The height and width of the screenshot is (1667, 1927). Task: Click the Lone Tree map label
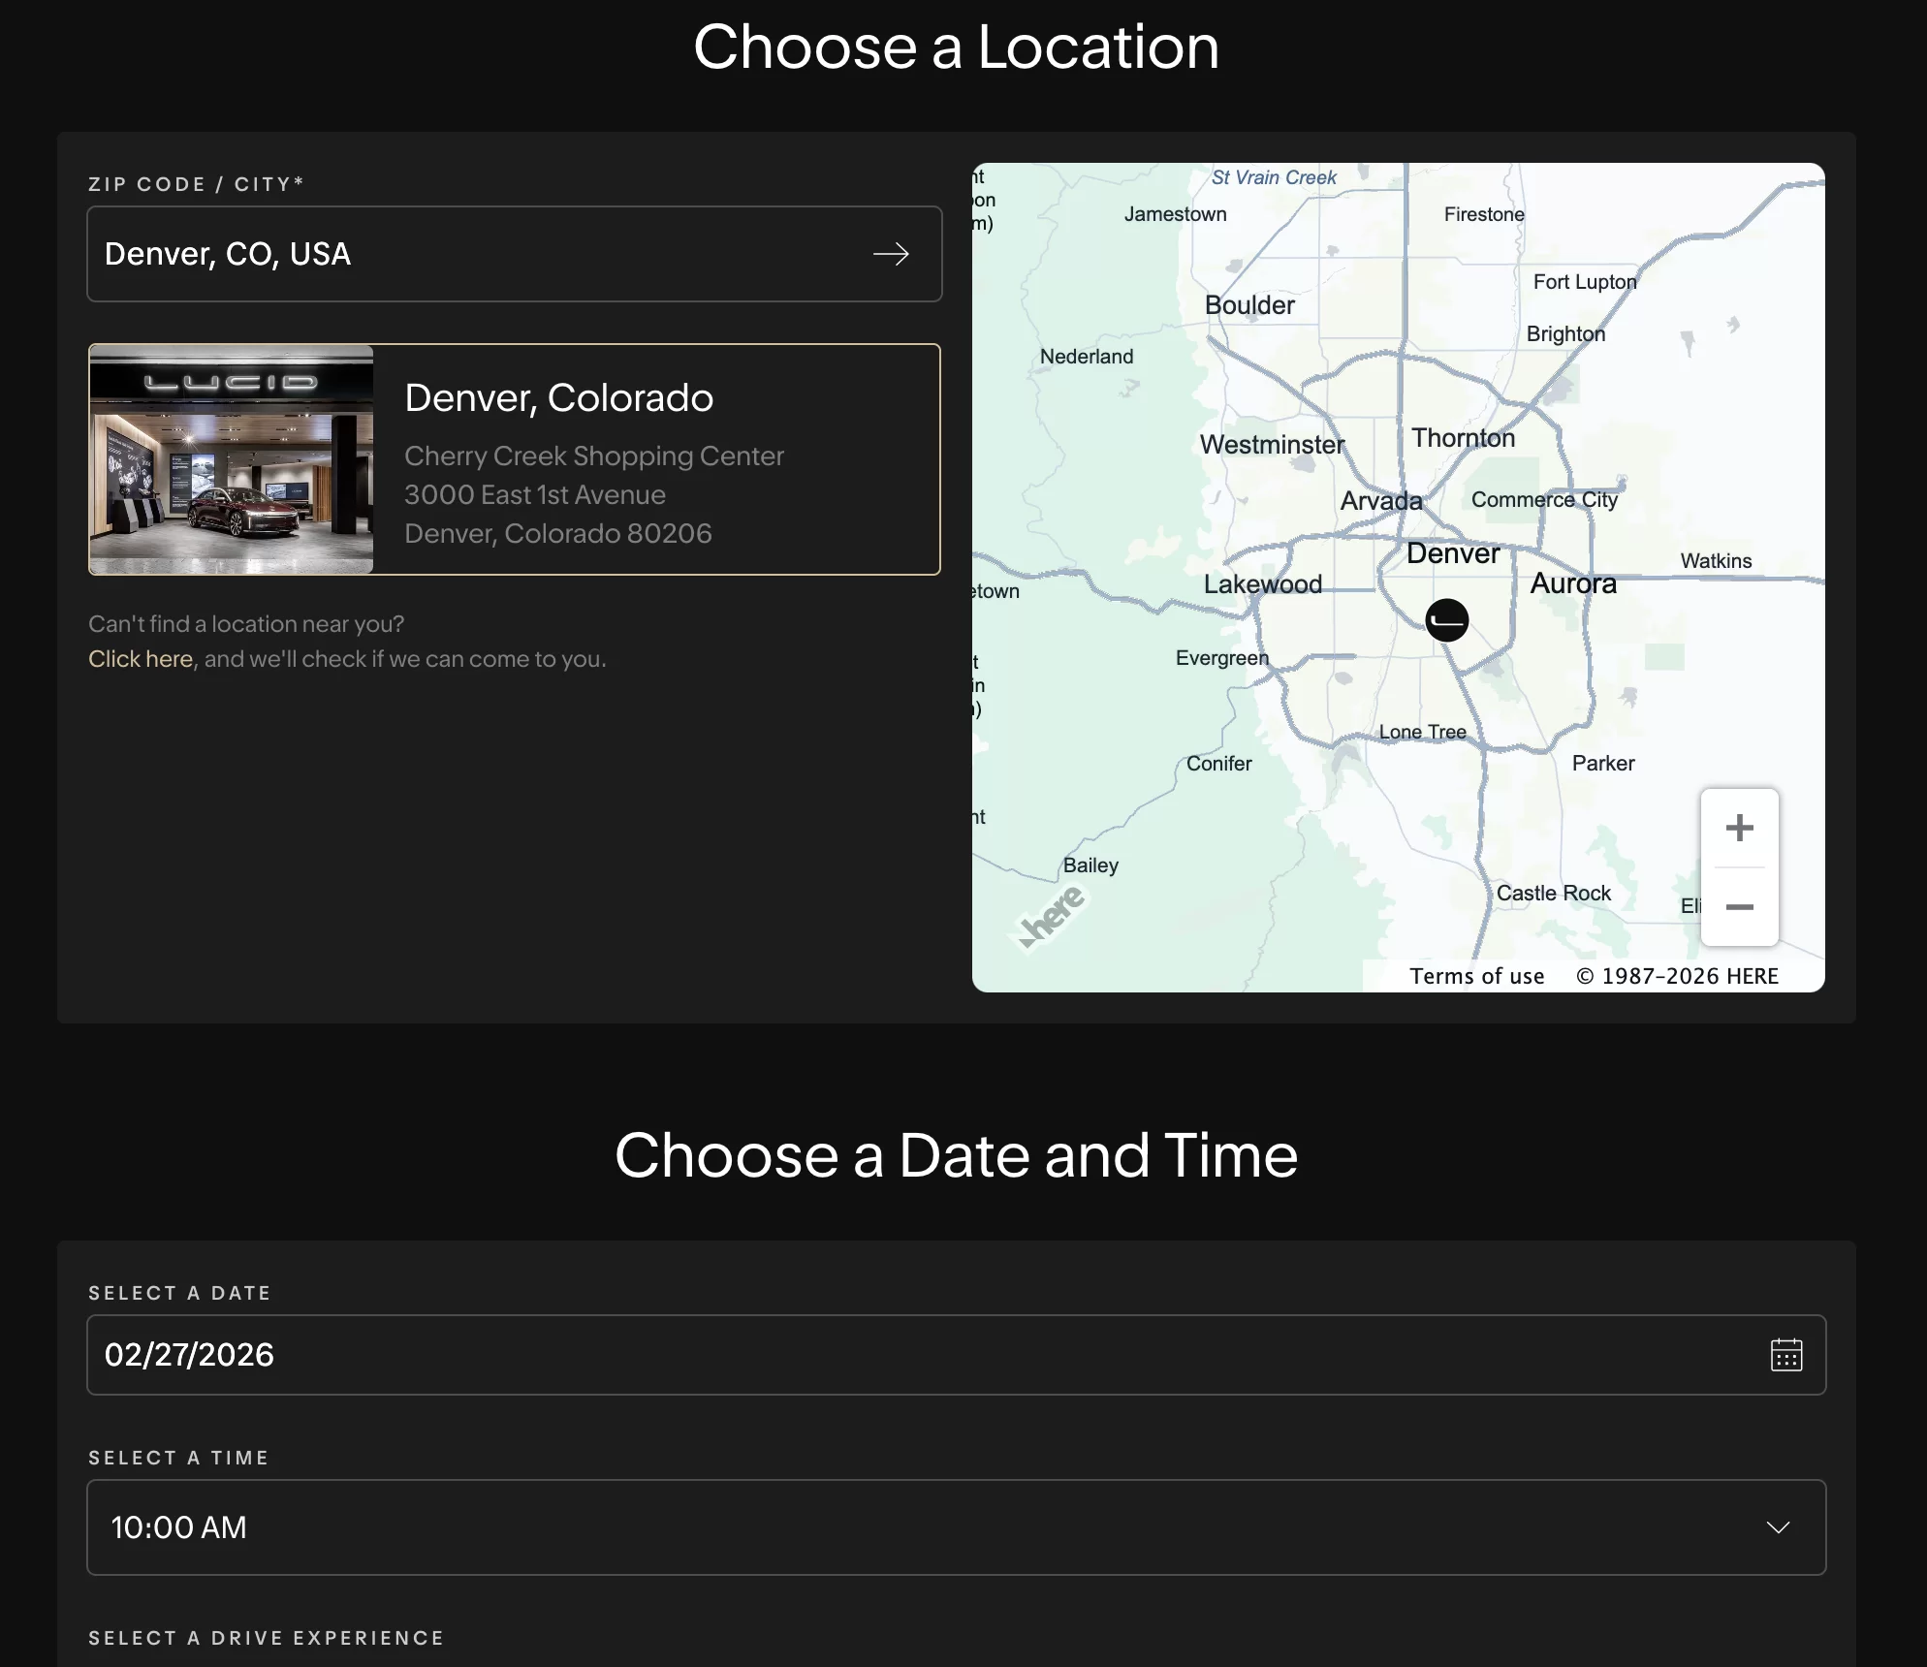pos(1422,732)
